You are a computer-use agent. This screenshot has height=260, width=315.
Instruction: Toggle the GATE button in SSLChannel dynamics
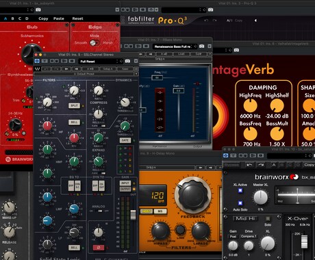pyautogui.click(x=125, y=140)
